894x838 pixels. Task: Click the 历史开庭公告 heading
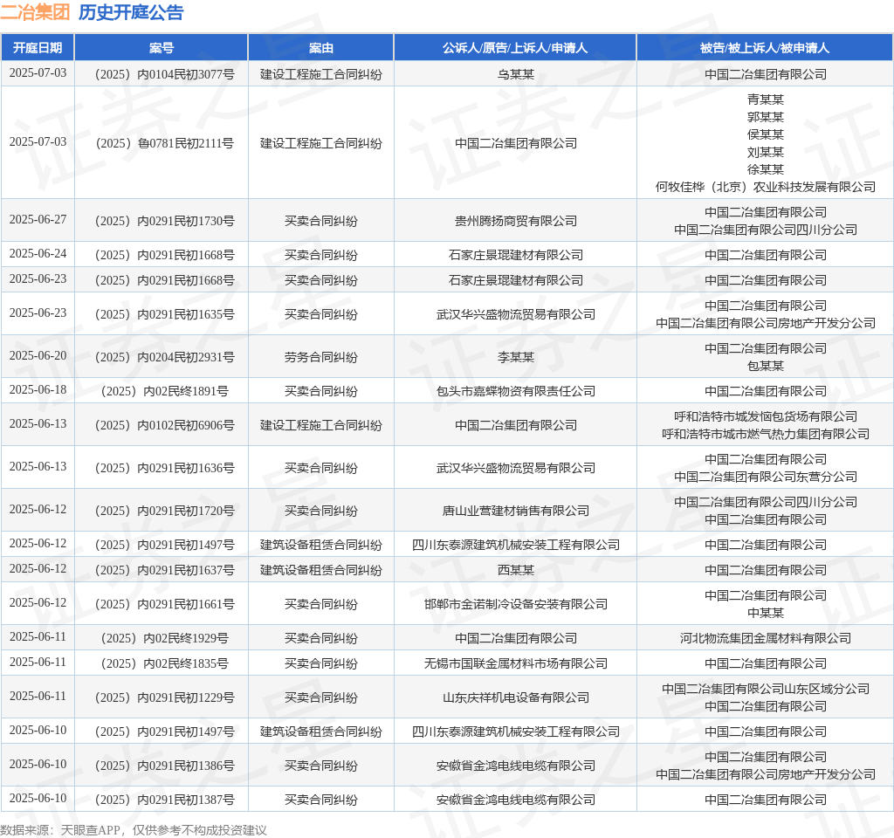tap(131, 12)
